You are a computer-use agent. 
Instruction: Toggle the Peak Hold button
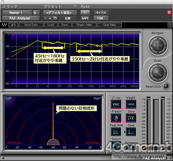tap(116, 132)
